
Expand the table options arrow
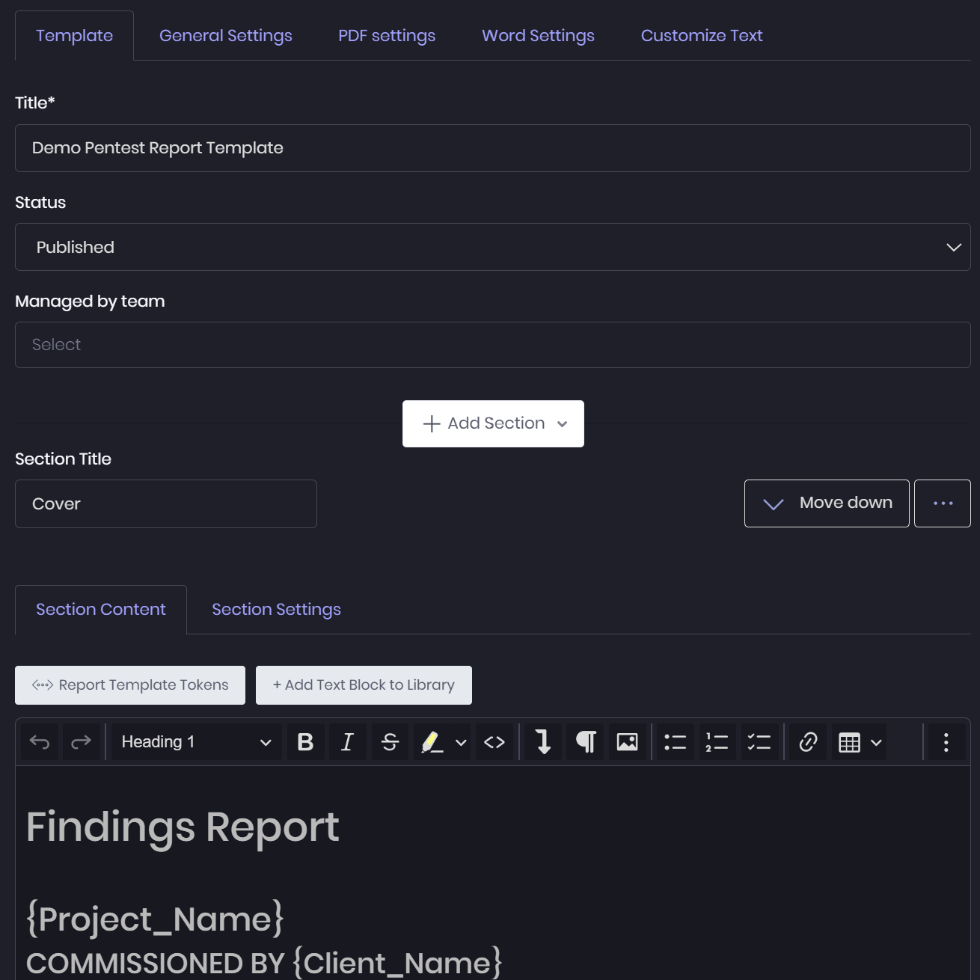(x=877, y=742)
